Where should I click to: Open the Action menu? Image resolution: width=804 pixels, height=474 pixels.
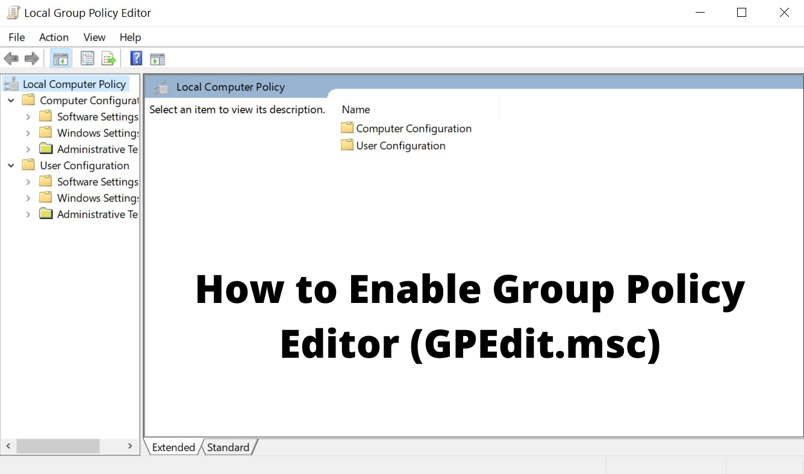coord(54,37)
